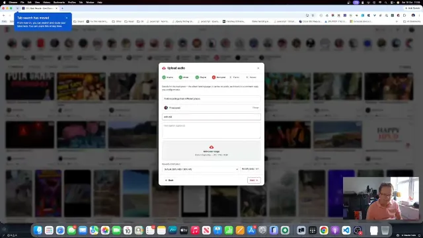Open Visual Studio Code from the Dock

pyautogui.click(x=346, y=230)
